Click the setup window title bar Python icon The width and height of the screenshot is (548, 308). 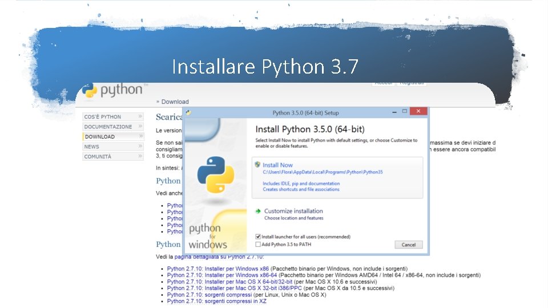click(x=188, y=112)
